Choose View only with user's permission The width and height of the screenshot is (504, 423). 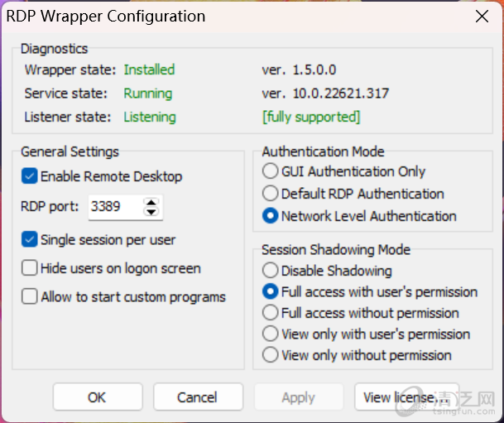[x=270, y=334]
